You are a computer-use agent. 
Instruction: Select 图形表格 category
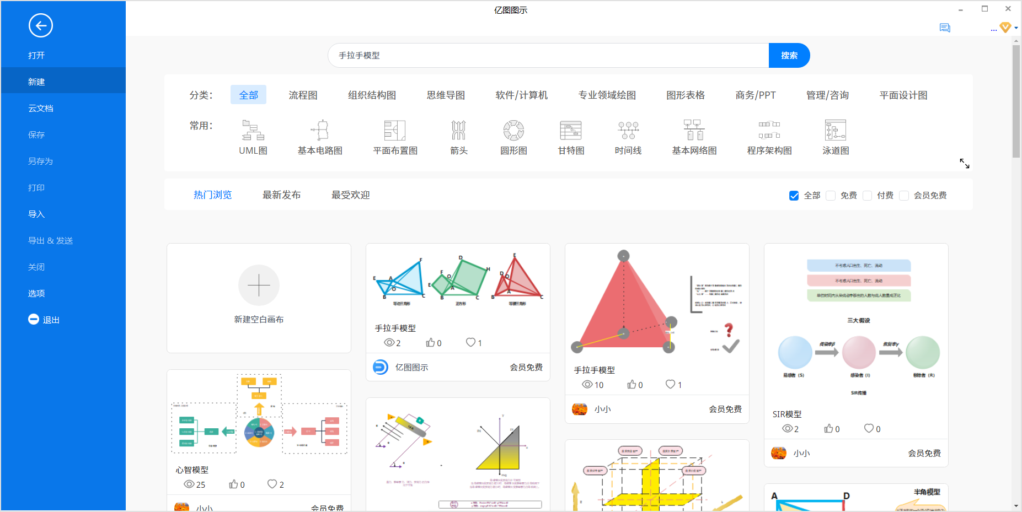pyautogui.click(x=686, y=95)
